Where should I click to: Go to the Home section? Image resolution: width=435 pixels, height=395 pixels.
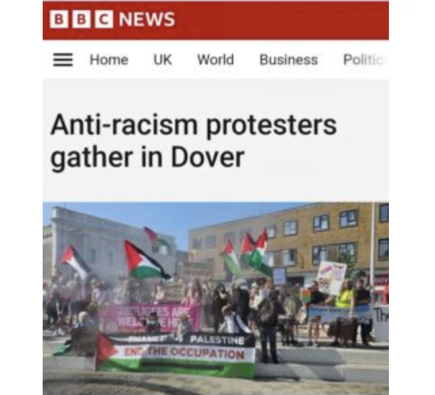108,60
